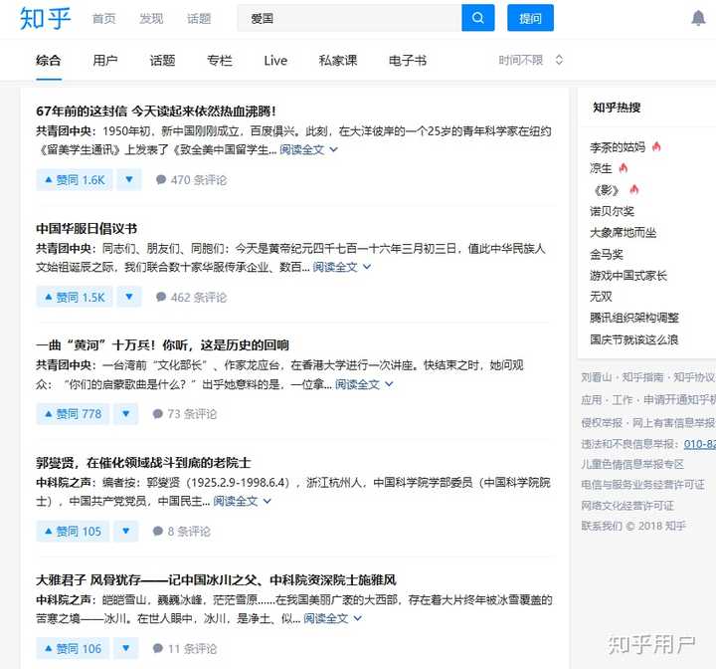Open notifications bell icon
The width and height of the screenshot is (716, 669).
(x=698, y=18)
